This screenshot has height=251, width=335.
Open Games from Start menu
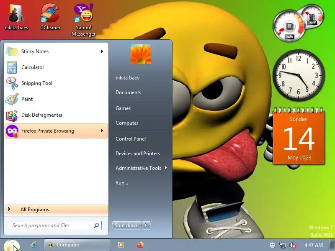[123, 108]
